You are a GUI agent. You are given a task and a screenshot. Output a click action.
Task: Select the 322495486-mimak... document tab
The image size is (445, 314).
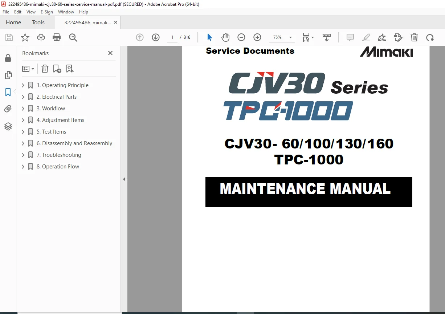tap(87, 23)
